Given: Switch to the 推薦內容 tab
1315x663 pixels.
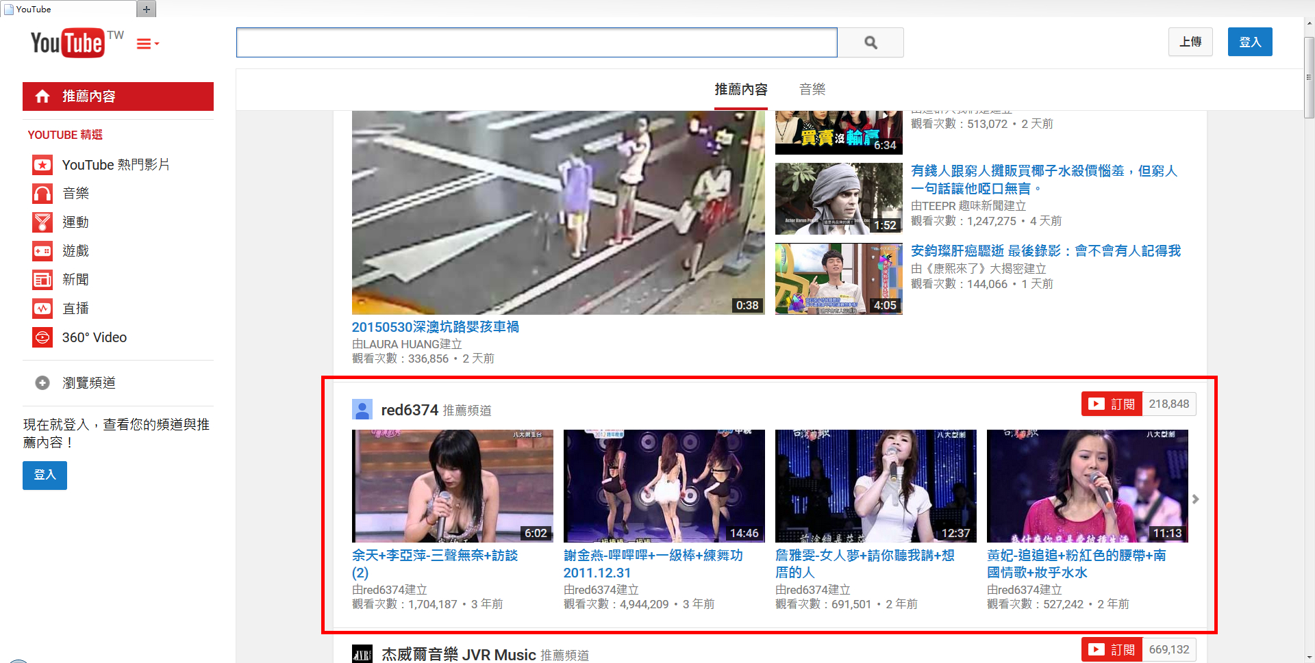Looking at the screenshot, I should pyautogui.click(x=741, y=90).
